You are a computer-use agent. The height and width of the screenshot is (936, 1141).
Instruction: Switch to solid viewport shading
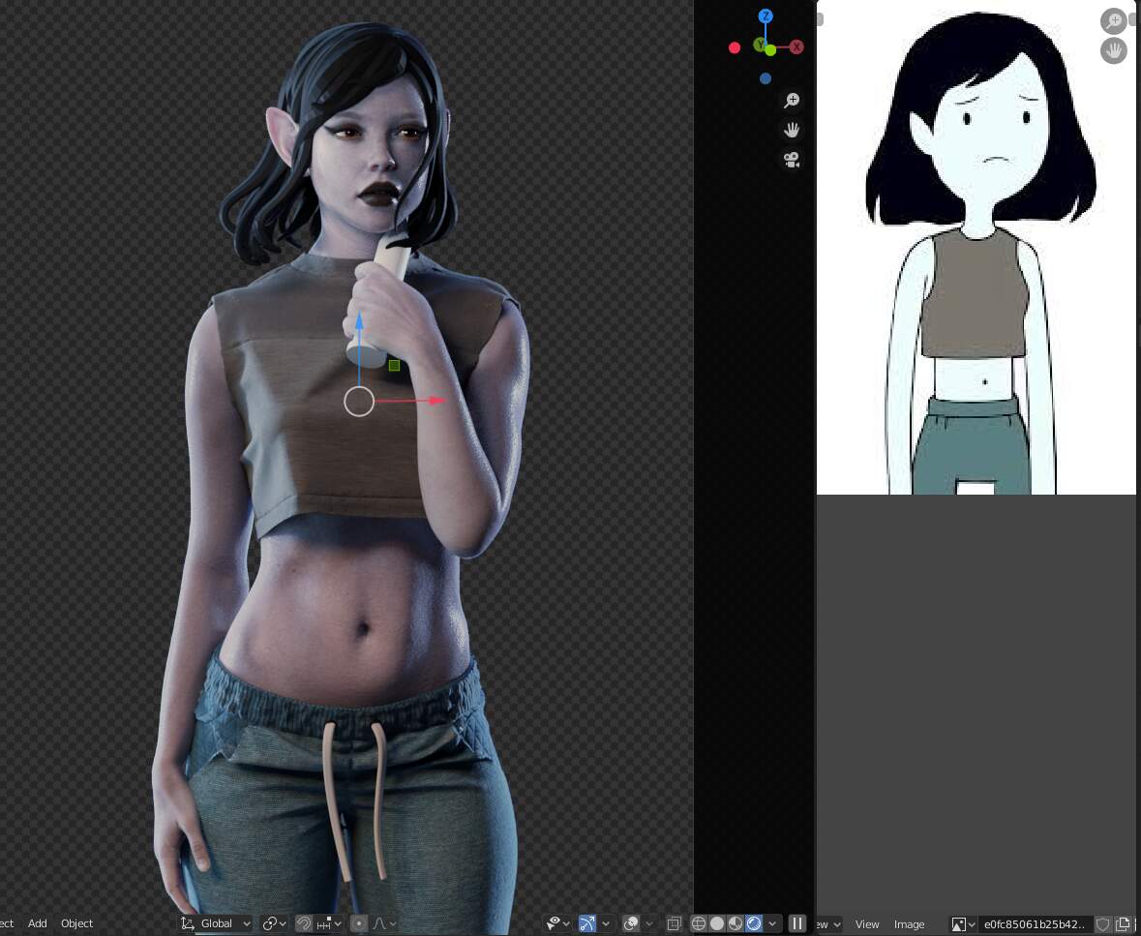click(x=717, y=923)
